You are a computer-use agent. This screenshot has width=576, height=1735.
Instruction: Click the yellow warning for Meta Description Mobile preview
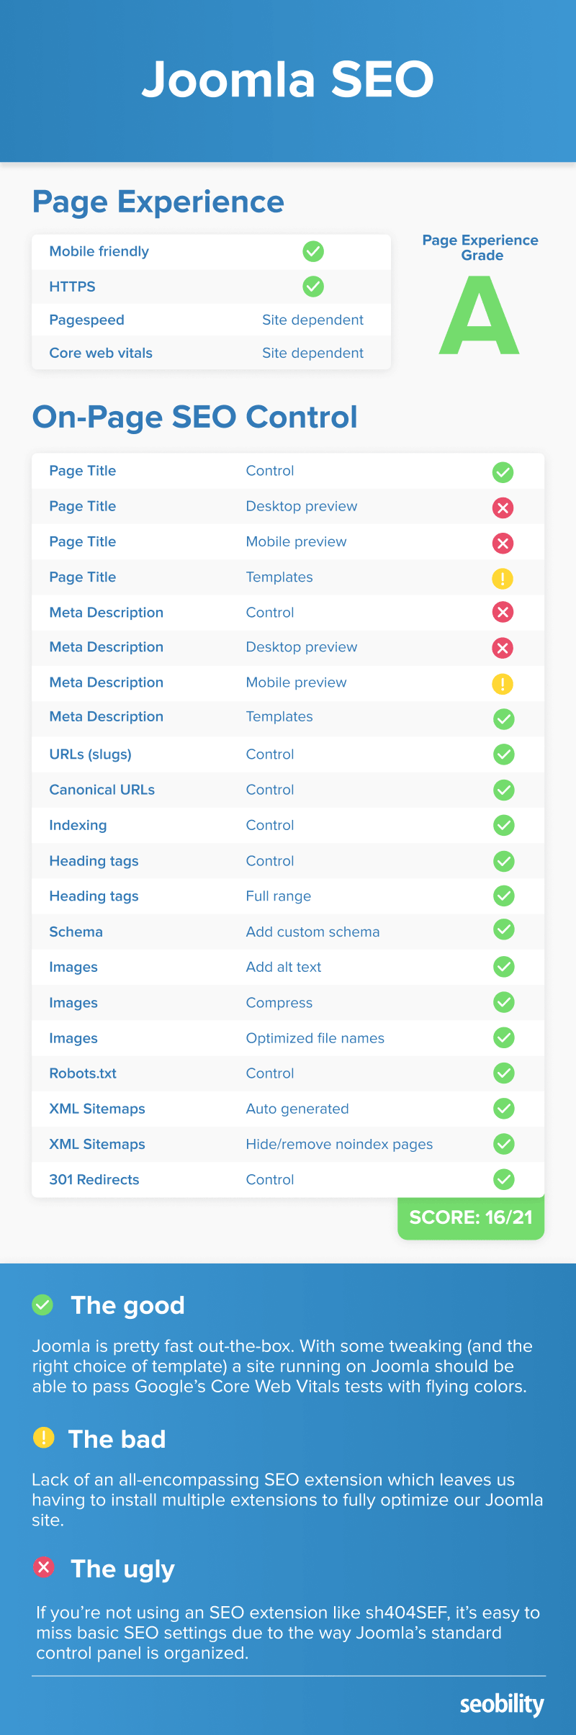point(503,683)
